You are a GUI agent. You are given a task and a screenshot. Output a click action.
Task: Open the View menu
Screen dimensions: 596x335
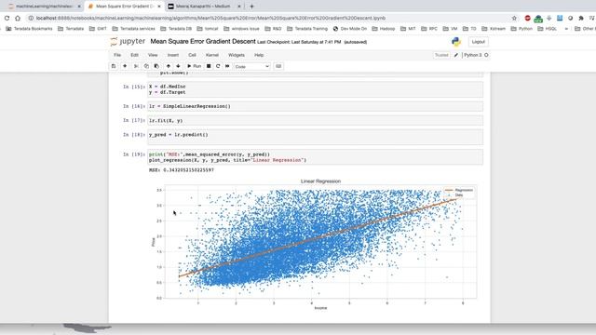click(x=153, y=55)
